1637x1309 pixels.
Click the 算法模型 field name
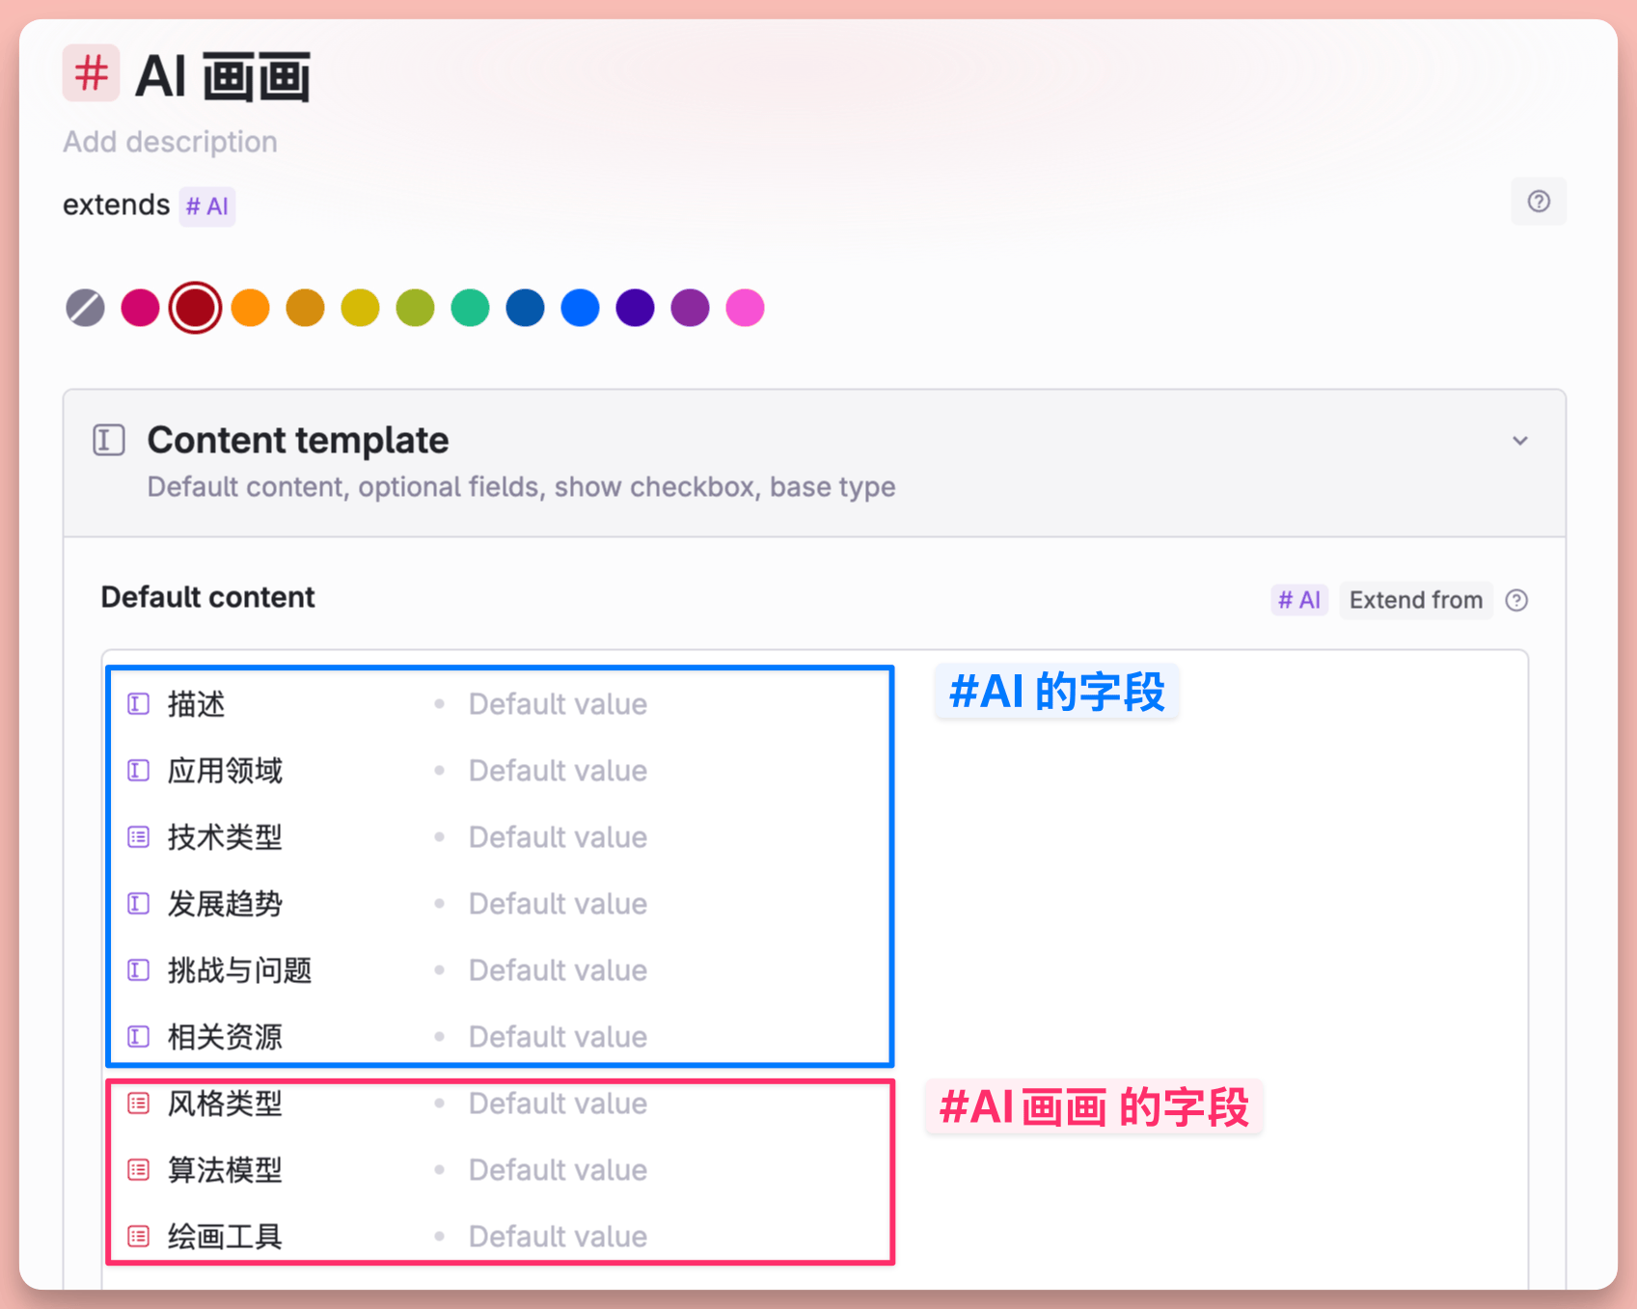tap(225, 1170)
